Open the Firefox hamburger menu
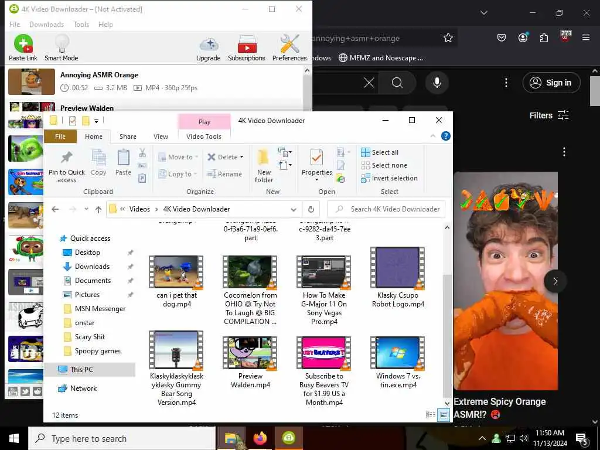The image size is (600, 450). [586, 37]
